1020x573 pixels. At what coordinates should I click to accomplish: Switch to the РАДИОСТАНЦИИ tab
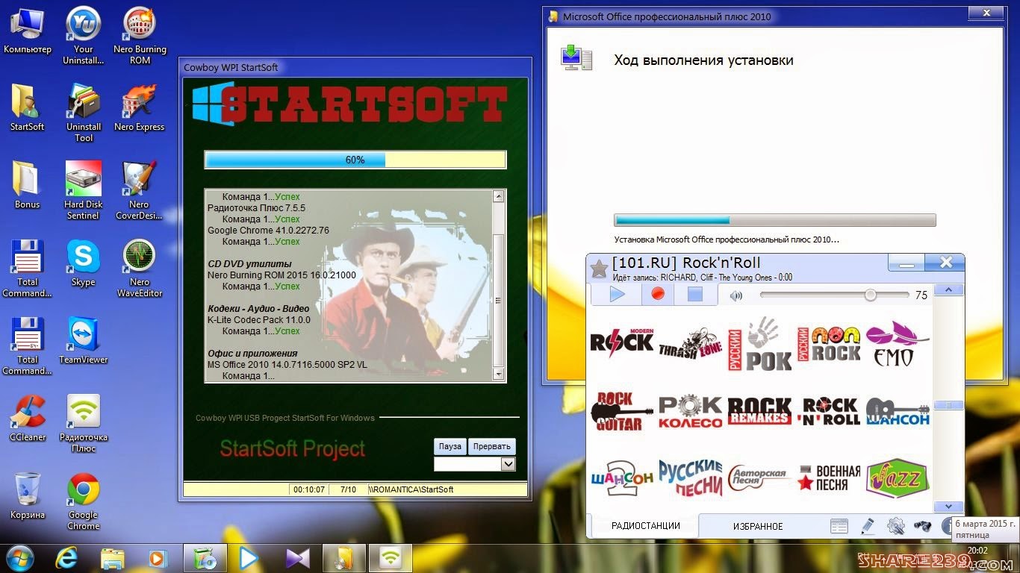click(x=645, y=526)
